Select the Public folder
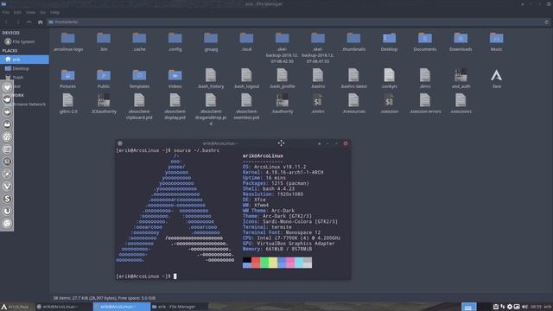Image resolution: width=553 pixels, height=311 pixels. 104,79
